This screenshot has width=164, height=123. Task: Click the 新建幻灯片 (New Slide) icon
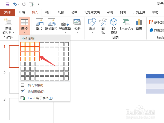pos(8,22)
